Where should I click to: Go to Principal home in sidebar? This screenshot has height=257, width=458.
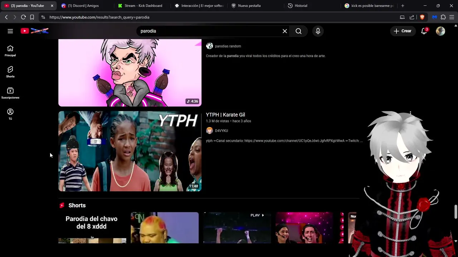[10, 51]
